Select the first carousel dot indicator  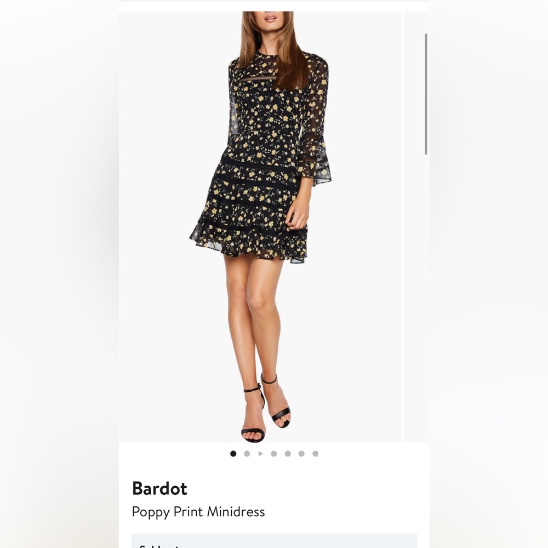tap(233, 454)
